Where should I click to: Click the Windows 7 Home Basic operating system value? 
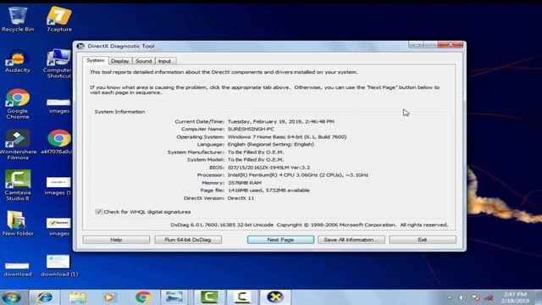pos(287,136)
